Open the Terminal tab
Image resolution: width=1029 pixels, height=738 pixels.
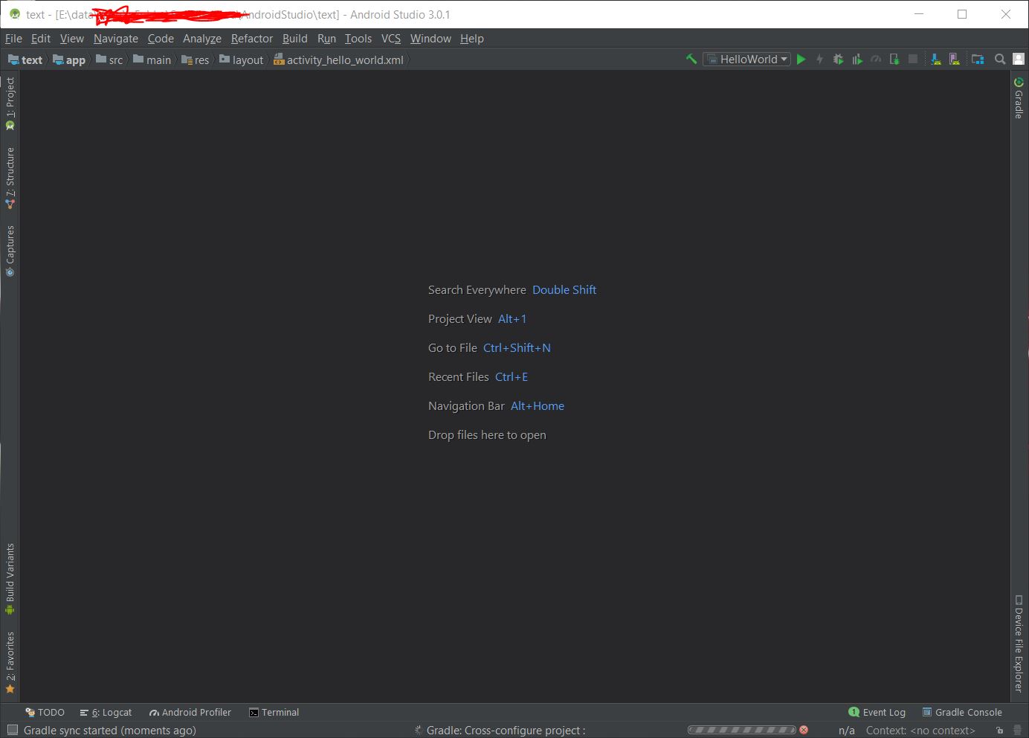click(x=274, y=713)
